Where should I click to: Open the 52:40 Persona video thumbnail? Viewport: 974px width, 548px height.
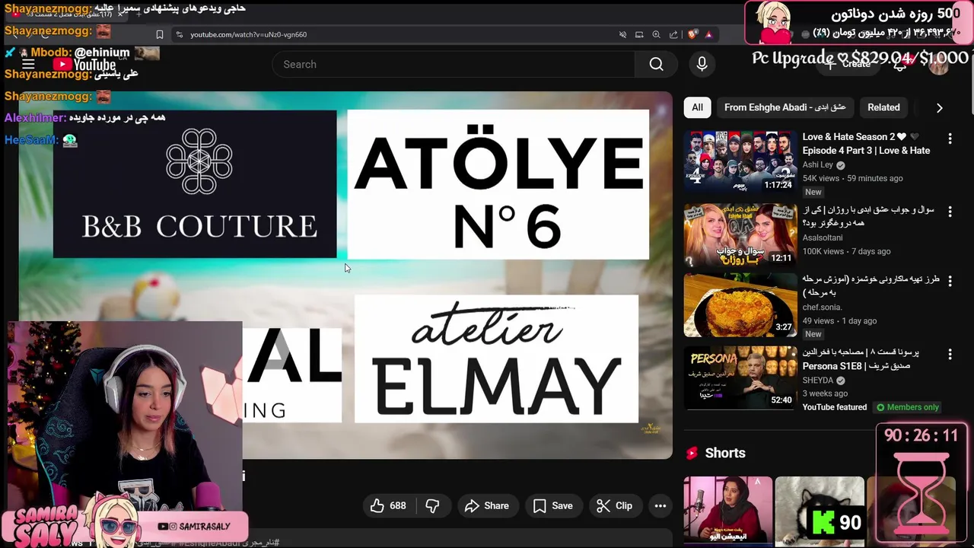pos(740,378)
